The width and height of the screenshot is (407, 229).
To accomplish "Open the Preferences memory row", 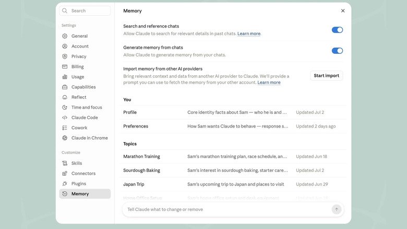I will 233,126.
